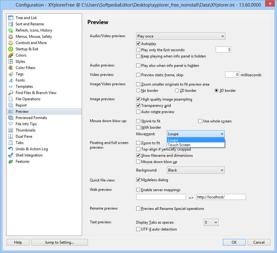Image resolution: width=277 pixels, height=253 pixels.
Task: Open Display Tabs as spaces dropdown
Action: click(211, 222)
